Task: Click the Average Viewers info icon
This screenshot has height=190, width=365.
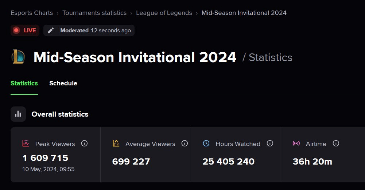Action: click(x=185, y=143)
